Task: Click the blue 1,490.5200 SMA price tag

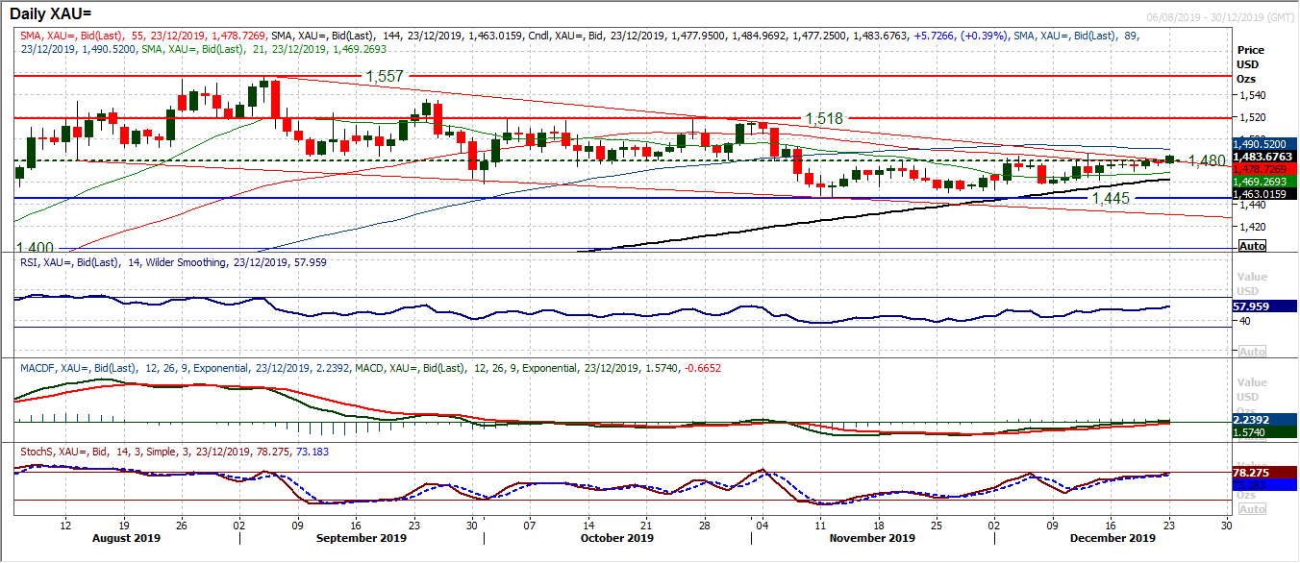Action: pyautogui.click(x=1266, y=142)
